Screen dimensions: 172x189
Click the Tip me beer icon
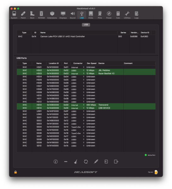pos(156,172)
